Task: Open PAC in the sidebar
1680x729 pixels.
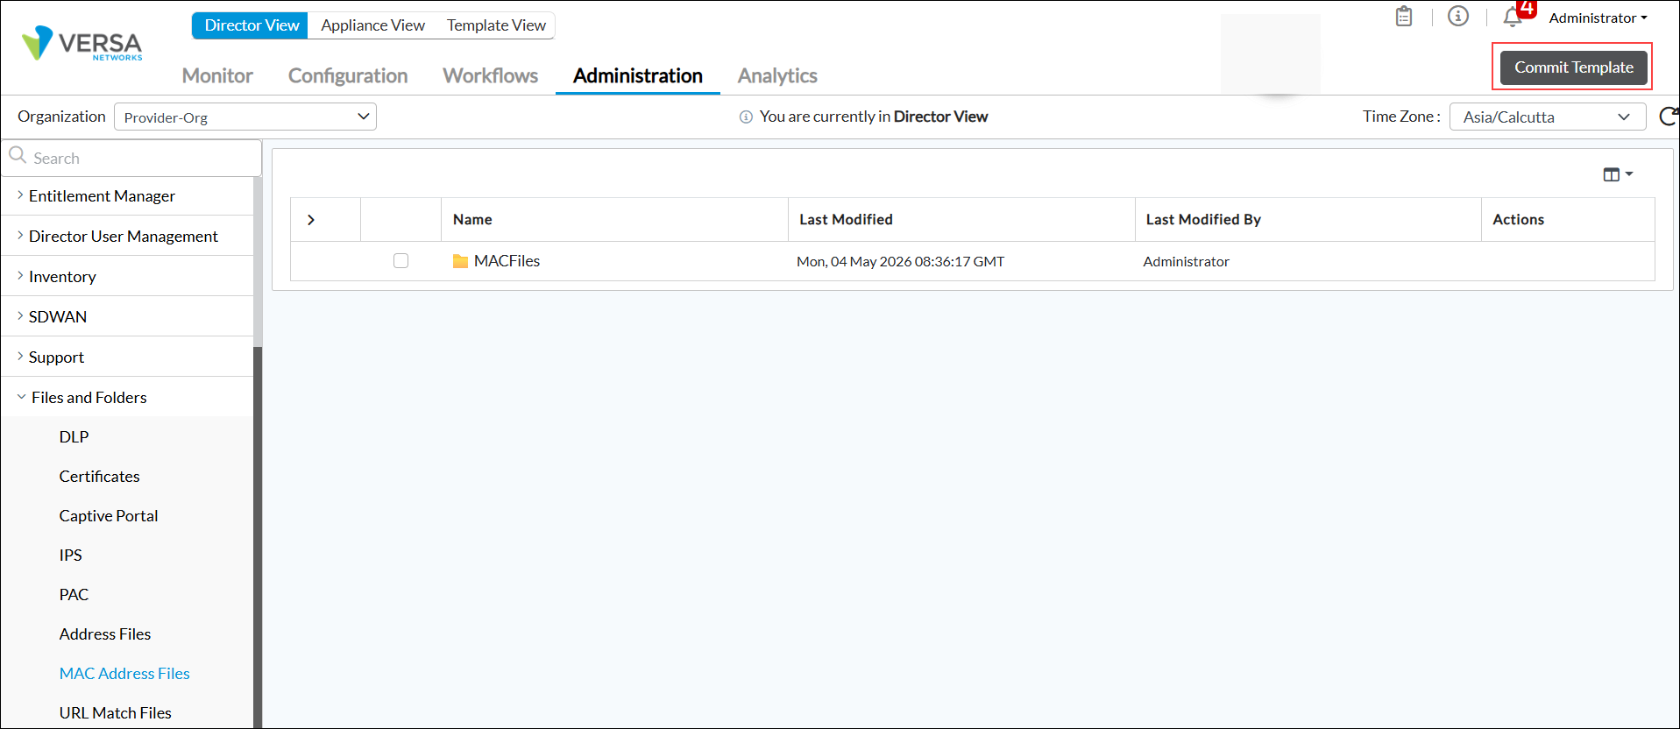Action: click(x=74, y=594)
